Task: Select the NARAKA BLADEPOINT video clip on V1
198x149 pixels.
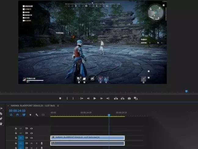Action: pos(87,138)
